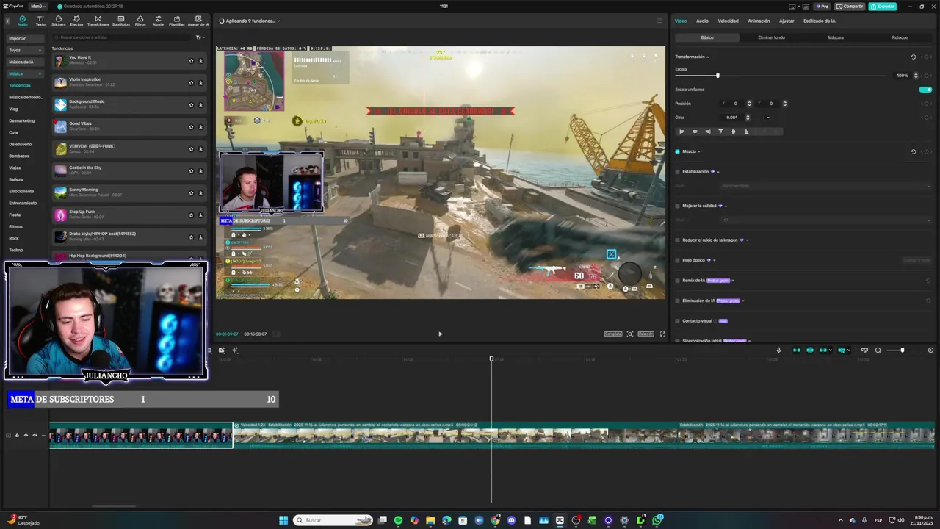Open the Menú dropdown
This screenshot has width=940, height=529.
coord(37,6)
